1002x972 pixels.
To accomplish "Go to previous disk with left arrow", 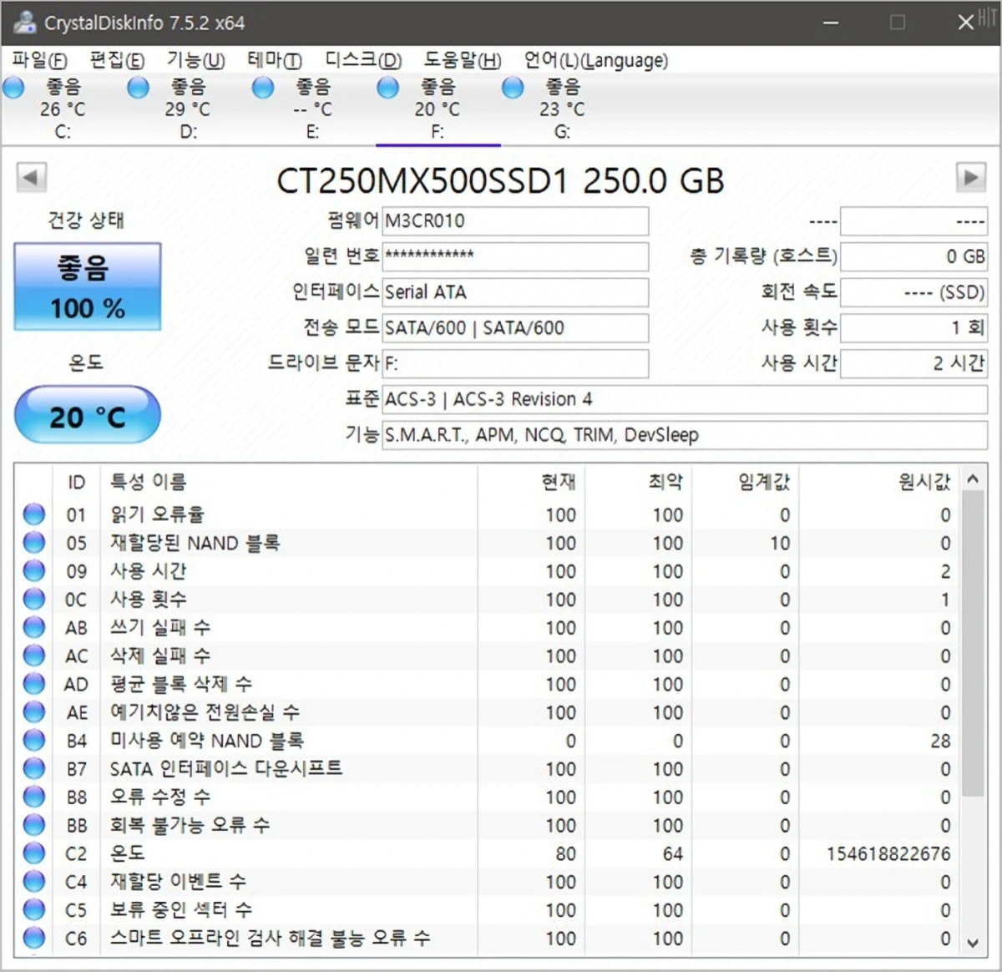I will [32, 178].
